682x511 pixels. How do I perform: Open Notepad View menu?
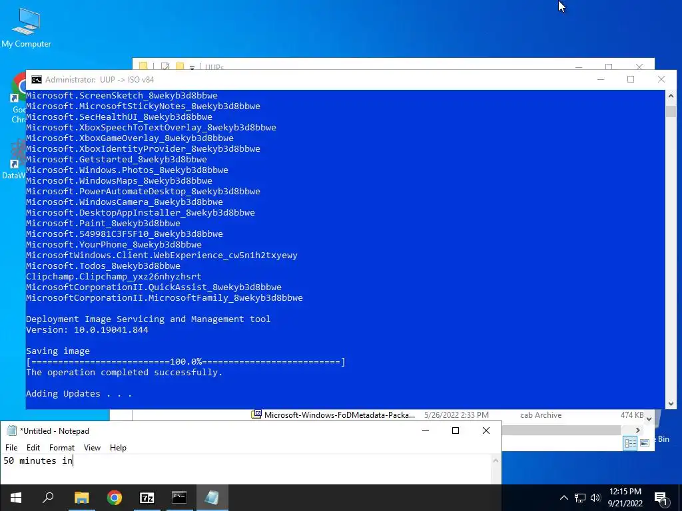(x=92, y=448)
